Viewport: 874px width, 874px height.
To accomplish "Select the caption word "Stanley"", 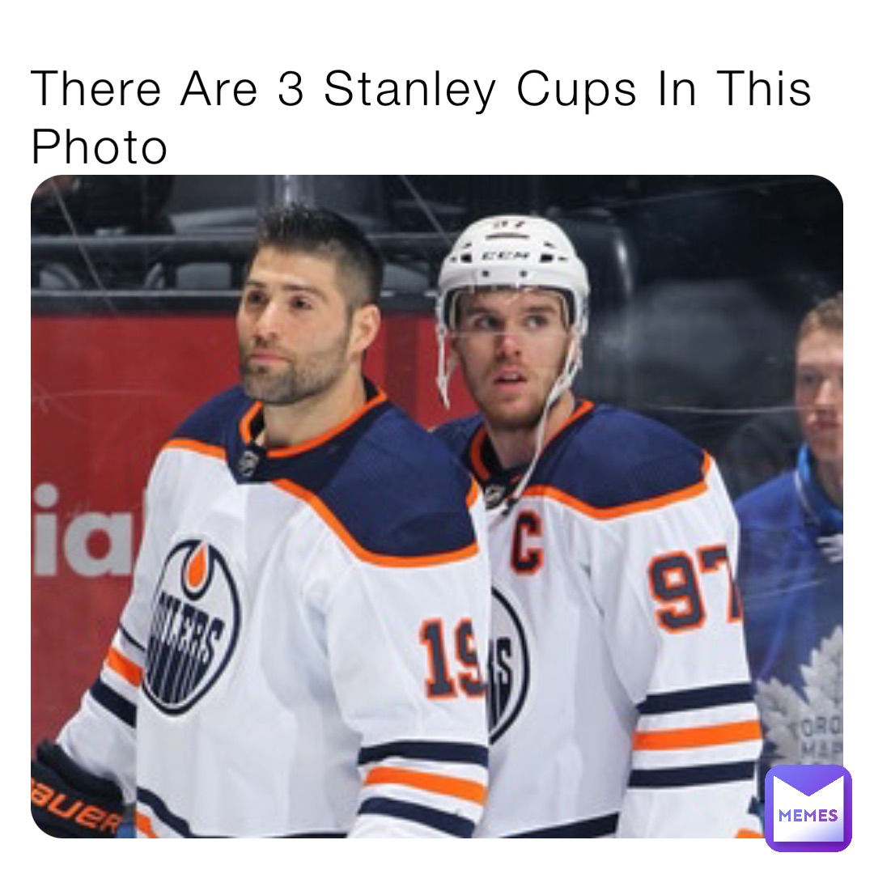I will [x=409, y=89].
